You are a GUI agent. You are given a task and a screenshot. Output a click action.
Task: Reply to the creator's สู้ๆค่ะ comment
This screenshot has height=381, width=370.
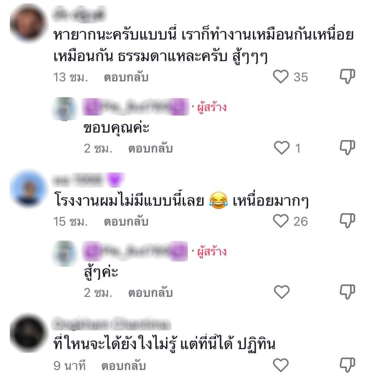coord(150,293)
